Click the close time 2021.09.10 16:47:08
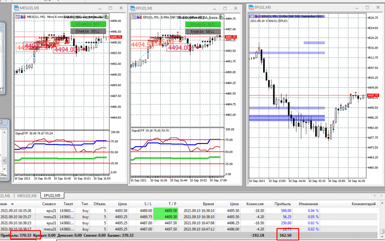The width and height of the screenshot is (385, 241). click(x=199, y=223)
